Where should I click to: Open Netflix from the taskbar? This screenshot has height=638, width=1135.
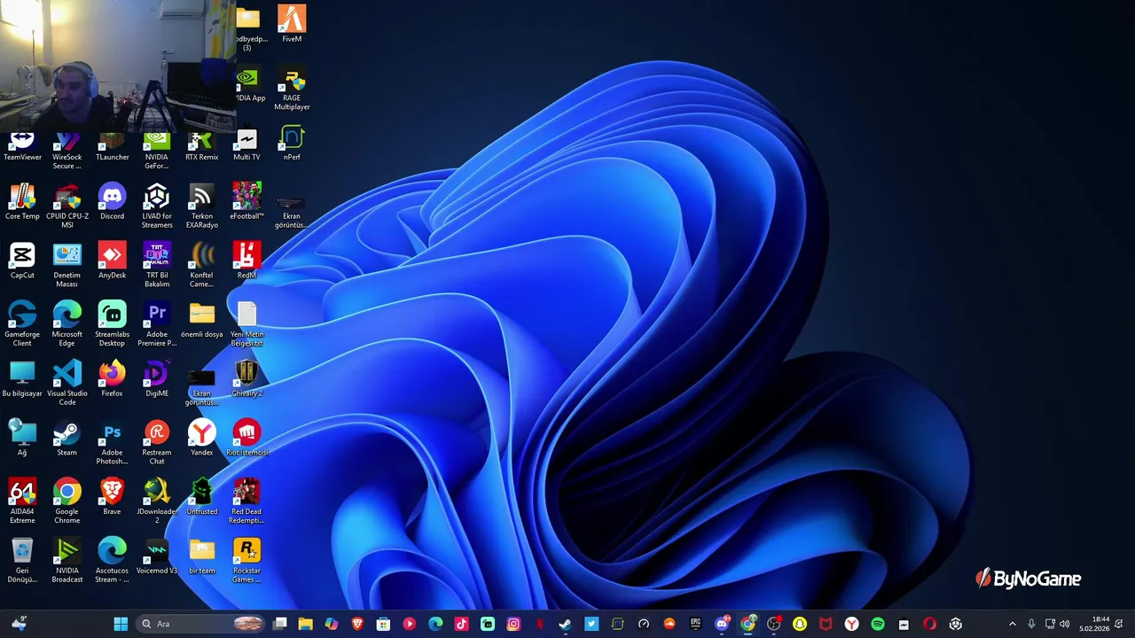coord(539,624)
